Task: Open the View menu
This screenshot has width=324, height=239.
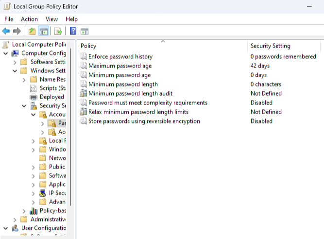Action: 51,19
